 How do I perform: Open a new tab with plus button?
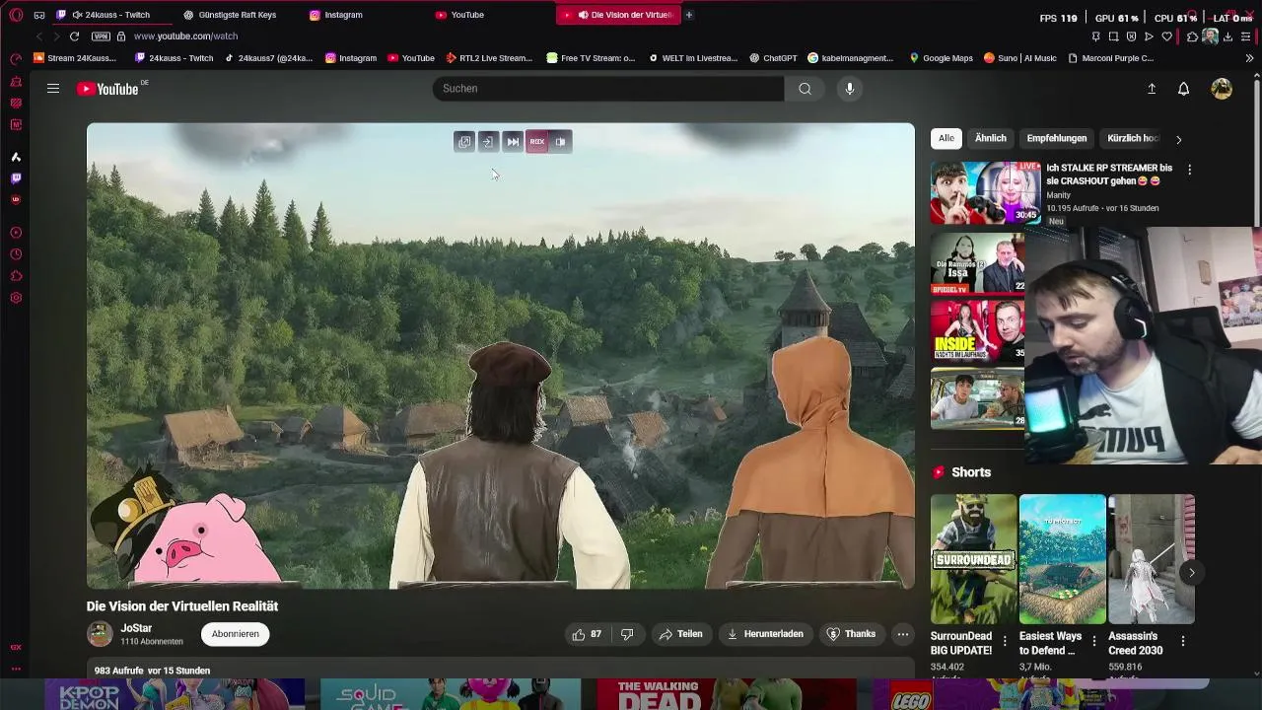(689, 15)
